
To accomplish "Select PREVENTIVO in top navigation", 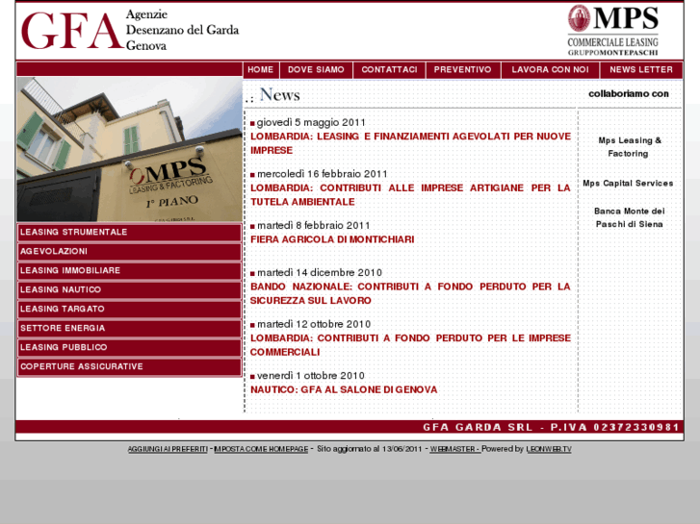I will tap(462, 70).
